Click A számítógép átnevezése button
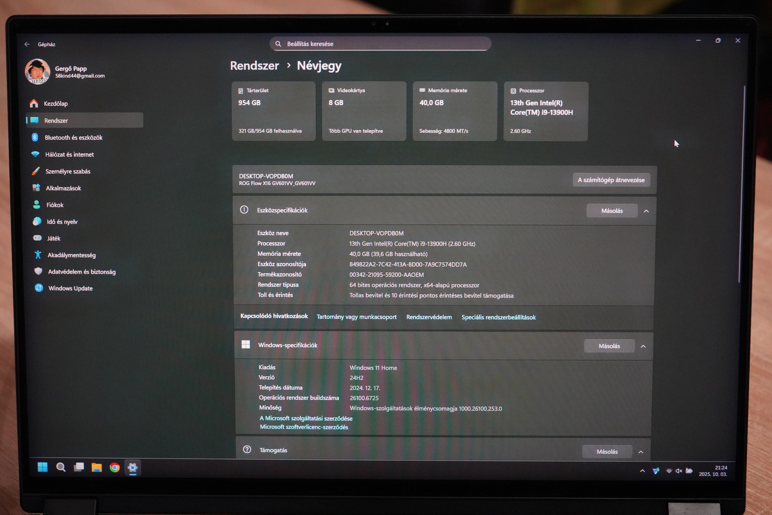This screenshot has width=772, height=515. coord(611,180)
